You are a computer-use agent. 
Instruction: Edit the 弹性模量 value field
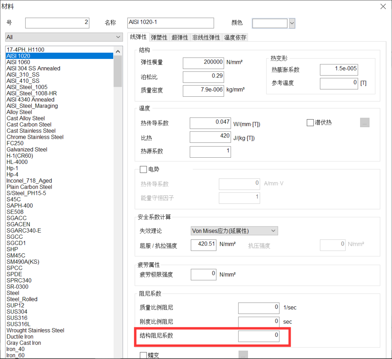click(x=203, y=63)
